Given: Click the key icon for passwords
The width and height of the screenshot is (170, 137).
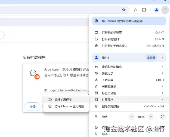Looking at the screenshot, I should pos(96,67).
